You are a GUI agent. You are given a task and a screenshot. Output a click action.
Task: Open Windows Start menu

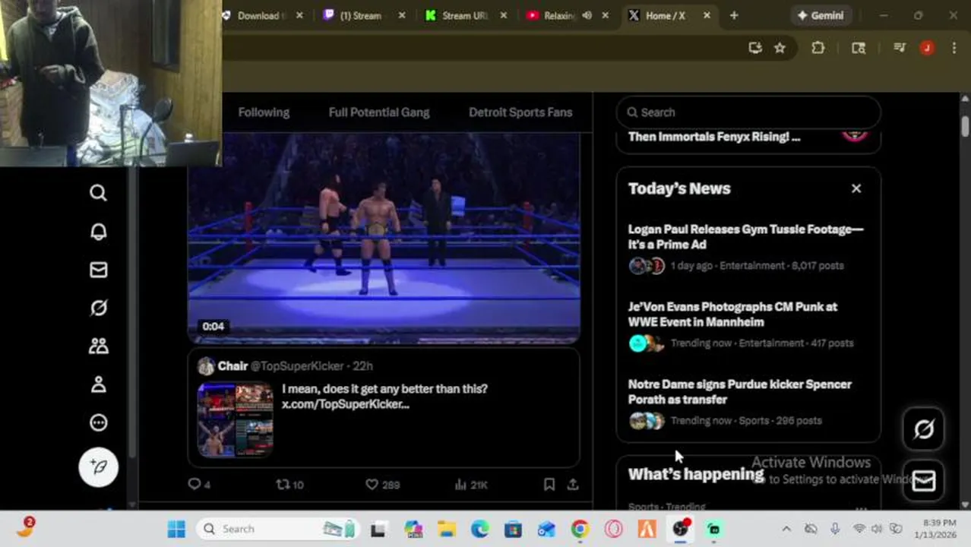[x=176, y=529]
